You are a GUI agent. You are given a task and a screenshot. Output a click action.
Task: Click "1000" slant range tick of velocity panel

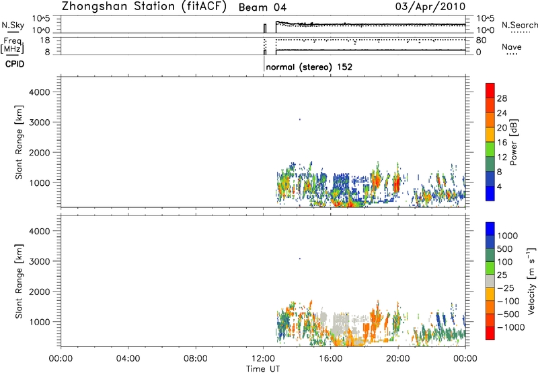(40, 322)
